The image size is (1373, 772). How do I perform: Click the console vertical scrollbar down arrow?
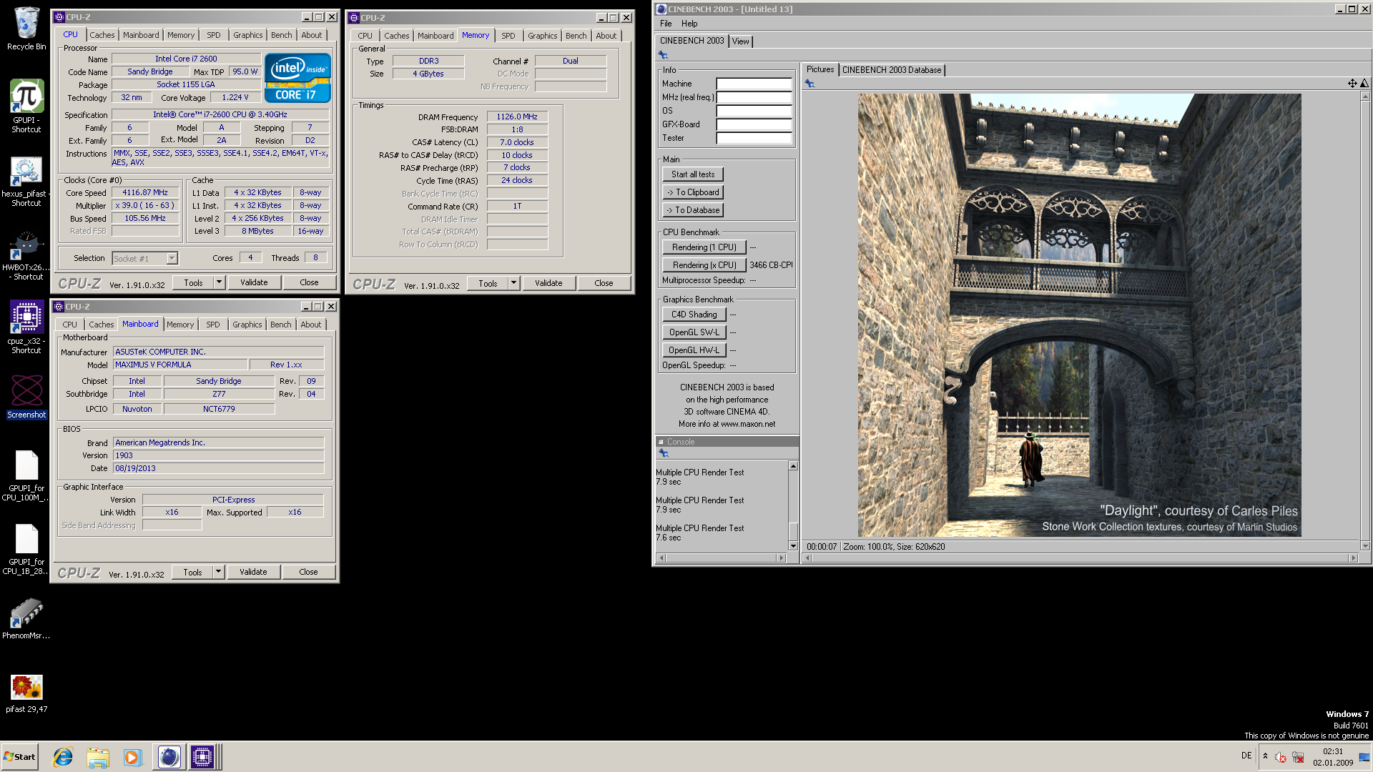click(x=793, y=546)
